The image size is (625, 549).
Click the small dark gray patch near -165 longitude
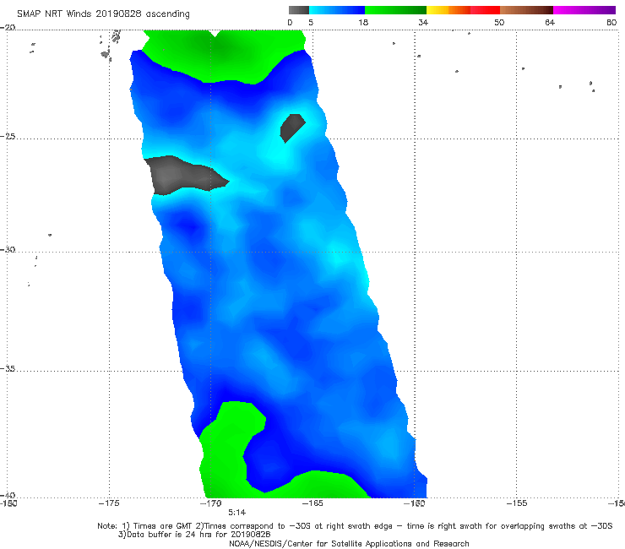tap(292, 127)
